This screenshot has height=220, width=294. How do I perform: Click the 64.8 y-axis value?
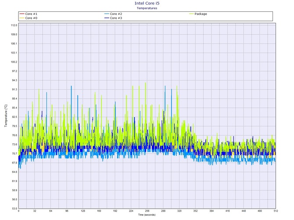coord(14,172)
